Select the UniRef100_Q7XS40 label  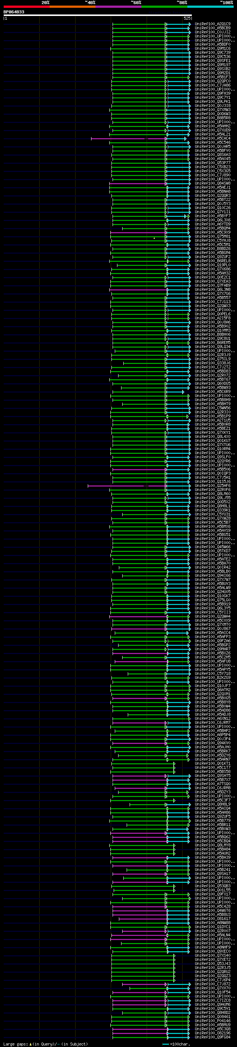pyautogui.click(x=213, y=955)
